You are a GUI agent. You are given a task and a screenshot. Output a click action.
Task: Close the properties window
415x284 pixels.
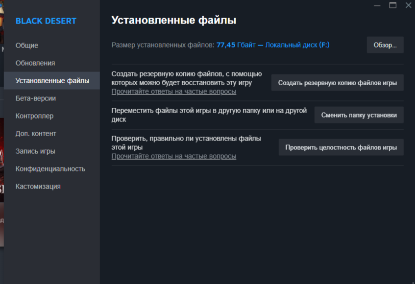click(408, 5)
